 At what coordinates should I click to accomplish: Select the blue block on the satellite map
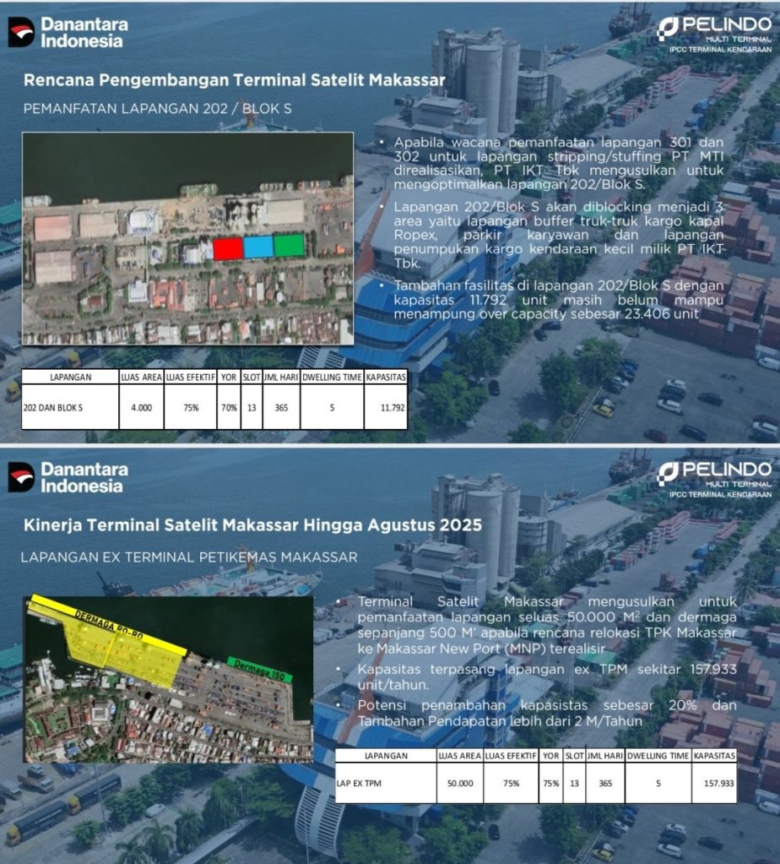point(258,247)
